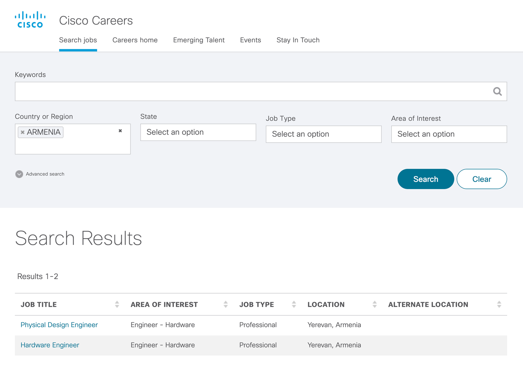Click the Advanced search text link
523x375 pixels.
(45, 174)
